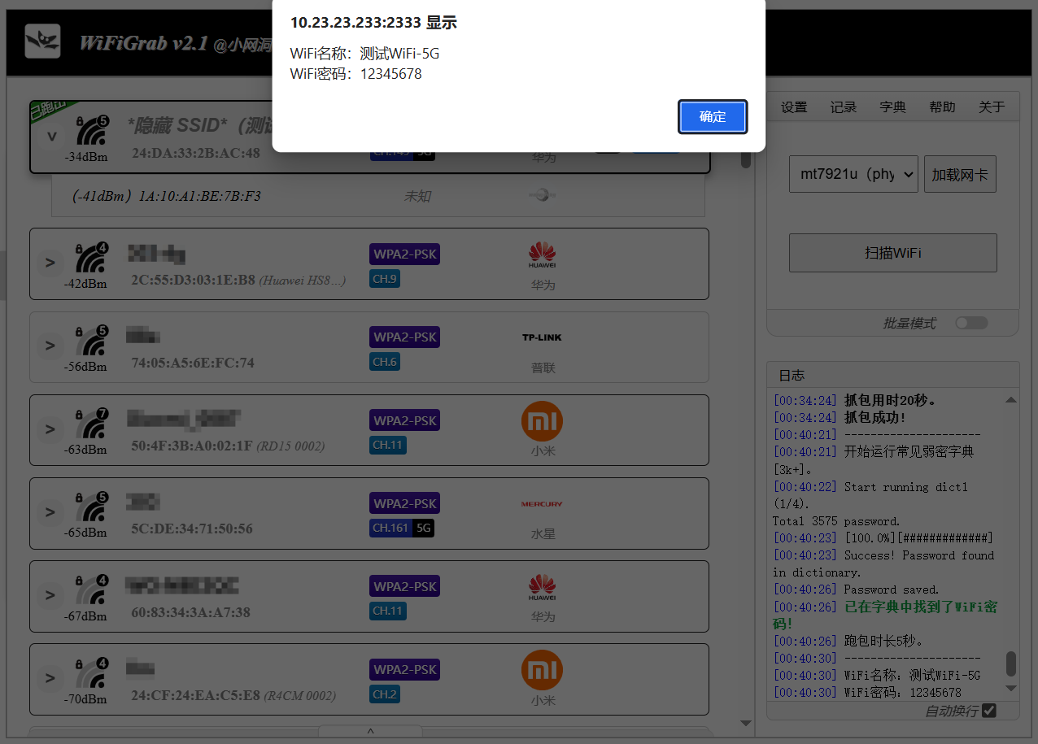The width and height of the screenshot is (1038, 744).
Task: Click the MAC address 5C:DE:34:71:50:56
Action: tap(192, 529)
